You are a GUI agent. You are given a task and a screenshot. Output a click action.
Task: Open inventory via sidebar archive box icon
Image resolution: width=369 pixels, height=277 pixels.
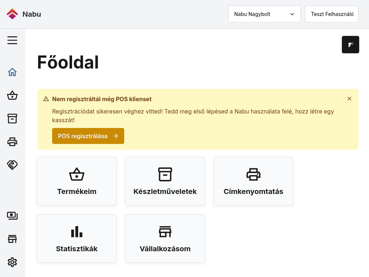point(12,119)
